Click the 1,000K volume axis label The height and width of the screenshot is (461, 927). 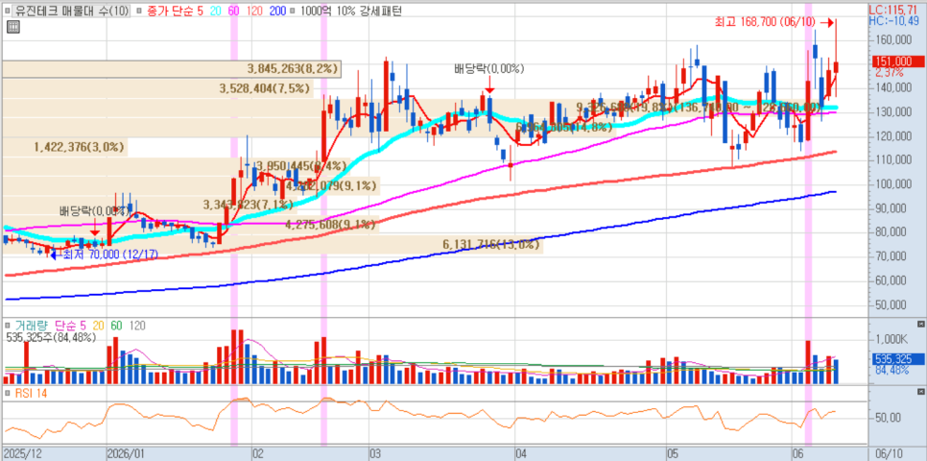(892, 340)
